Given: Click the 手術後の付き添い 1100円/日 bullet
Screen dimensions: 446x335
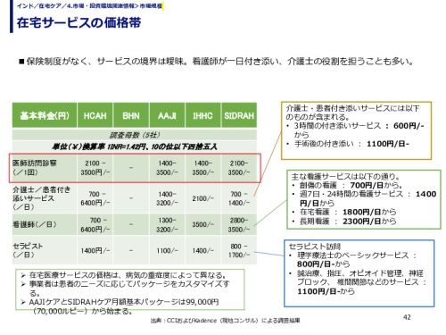Looking at the screenshot, I should pyautogui.click(x=348, y=144).
